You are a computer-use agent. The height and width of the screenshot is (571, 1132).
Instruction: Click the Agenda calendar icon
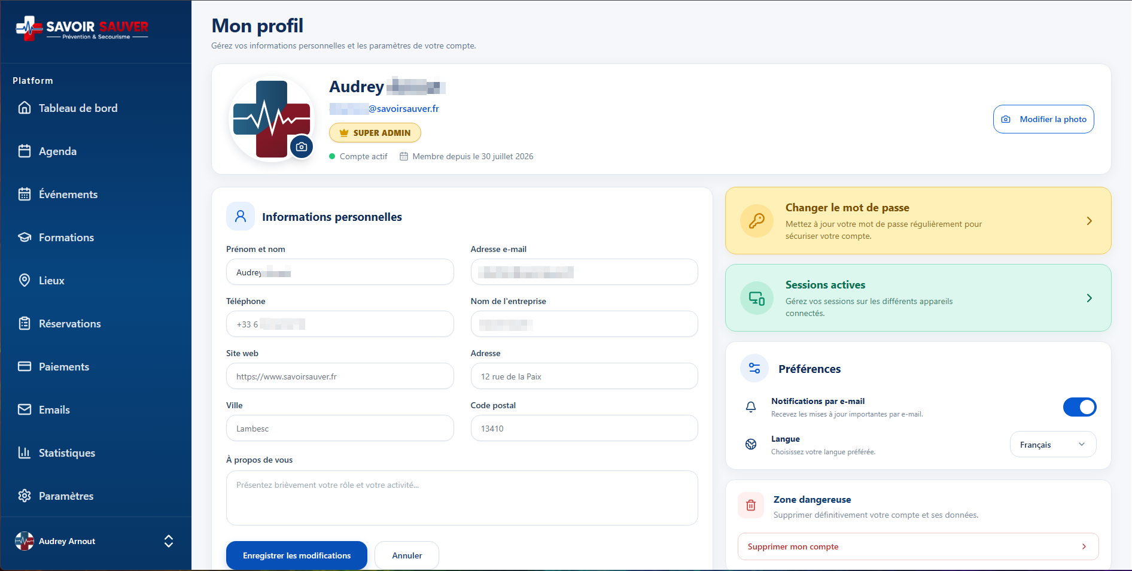coord(25,151)
